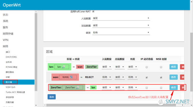This screenshot has height=107, width=193.
Task: Open lan zone 出站数据 dropdown
Action: coord(119,67)
